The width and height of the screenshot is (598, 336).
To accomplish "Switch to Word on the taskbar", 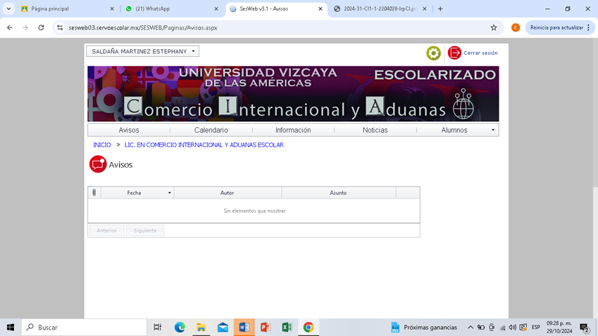I will click(x=244, y=328).
